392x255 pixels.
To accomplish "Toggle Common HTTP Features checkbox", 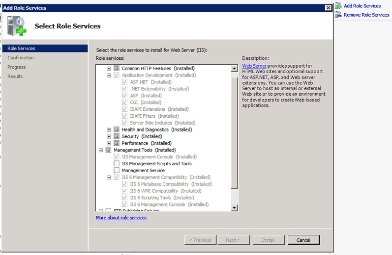I will coord(117,68).
